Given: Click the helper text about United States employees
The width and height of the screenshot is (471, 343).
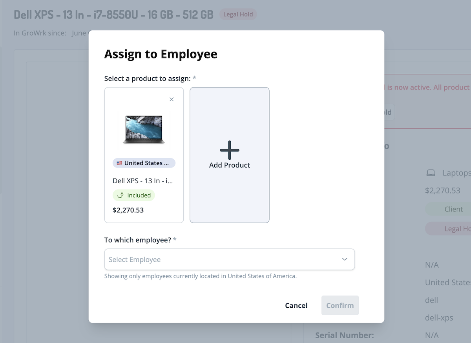Looking at the screenshot, I should [200, 276].
